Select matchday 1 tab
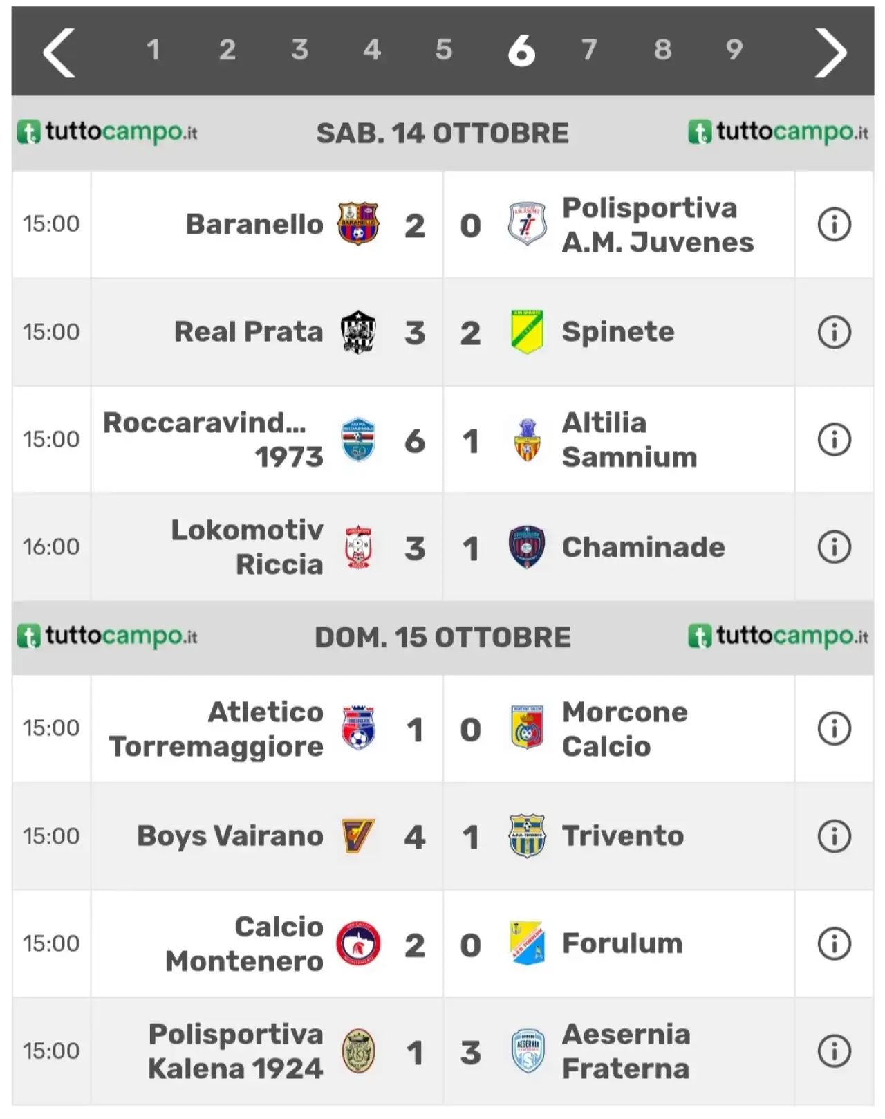The height and width of the screenshot is (1119, 885). 153,50
